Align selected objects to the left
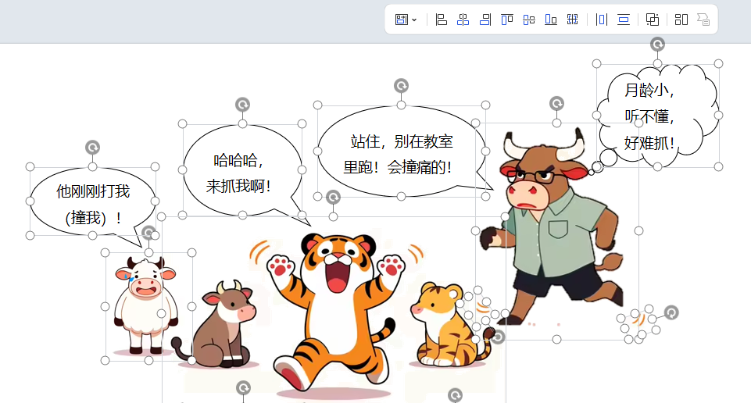 point(441,20)
